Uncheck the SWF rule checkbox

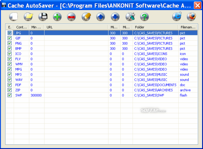[x=9, y=95]
